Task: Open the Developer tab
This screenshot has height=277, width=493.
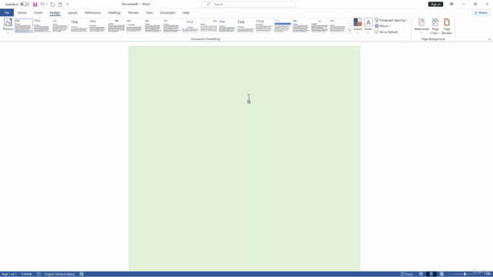Action: pos(167,13)
